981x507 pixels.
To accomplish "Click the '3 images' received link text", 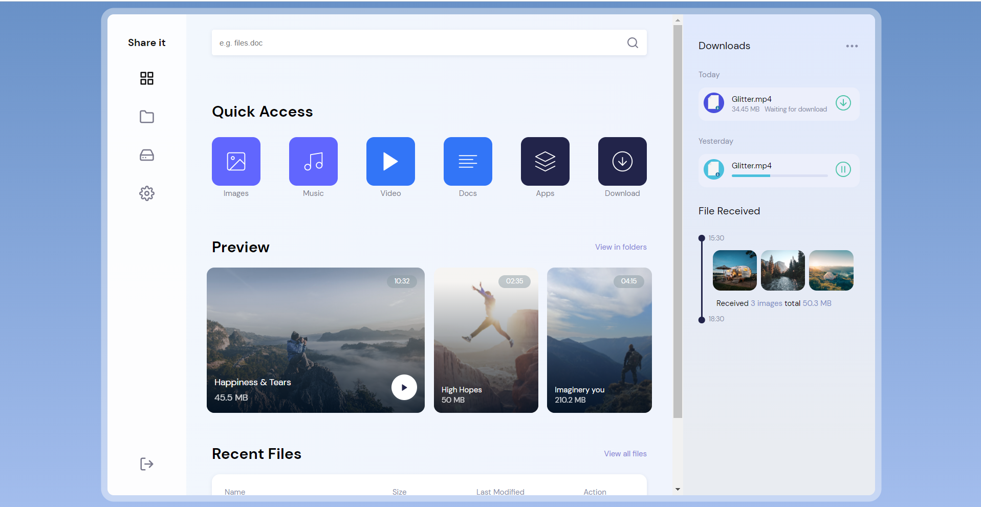I will click(x=767, y=303).
